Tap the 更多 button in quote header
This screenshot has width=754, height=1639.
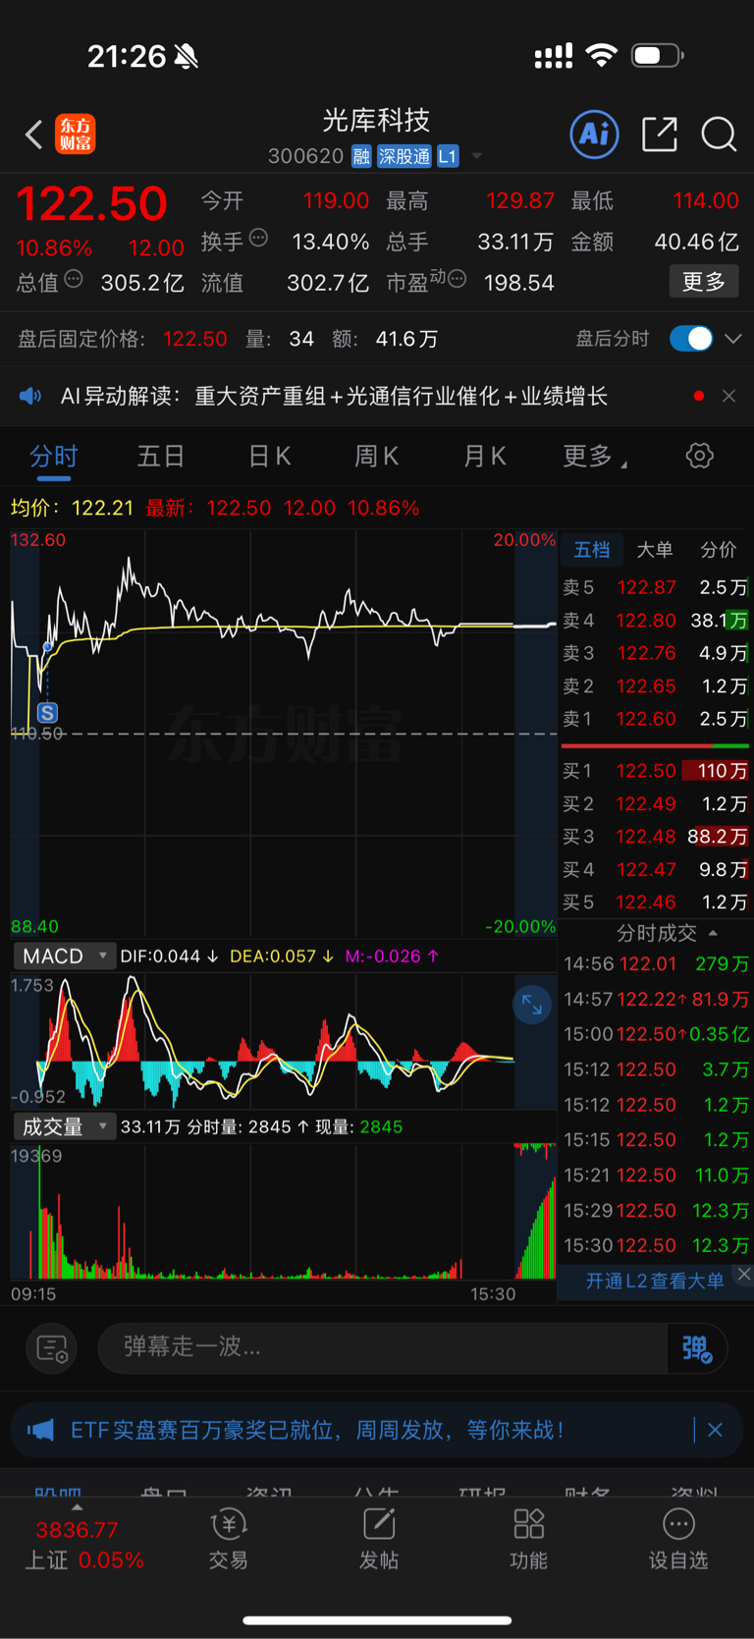click(704, 282)
